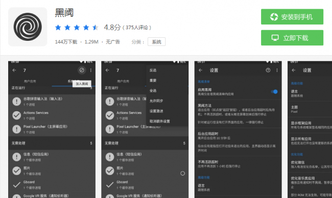Click the exclamation icon beside 信息 in first screenshot
Viewport: 332px width, 198px height.
(x=16, y=157)
